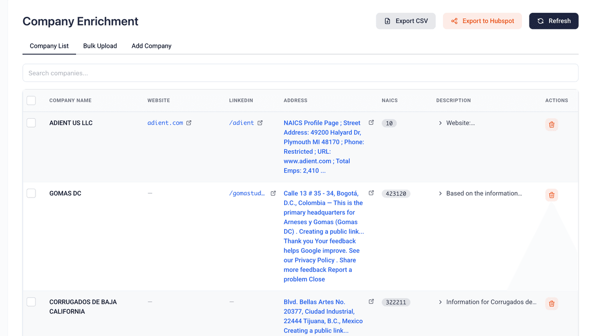Open external link icon beside adient.com
Screen dimensions: 592x336
[188, 123]
